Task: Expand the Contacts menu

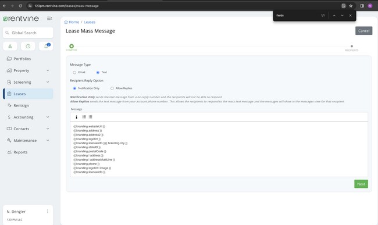Action: click(48, 128)
